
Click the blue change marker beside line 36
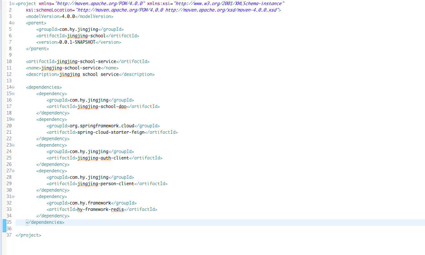pos(4,229)
